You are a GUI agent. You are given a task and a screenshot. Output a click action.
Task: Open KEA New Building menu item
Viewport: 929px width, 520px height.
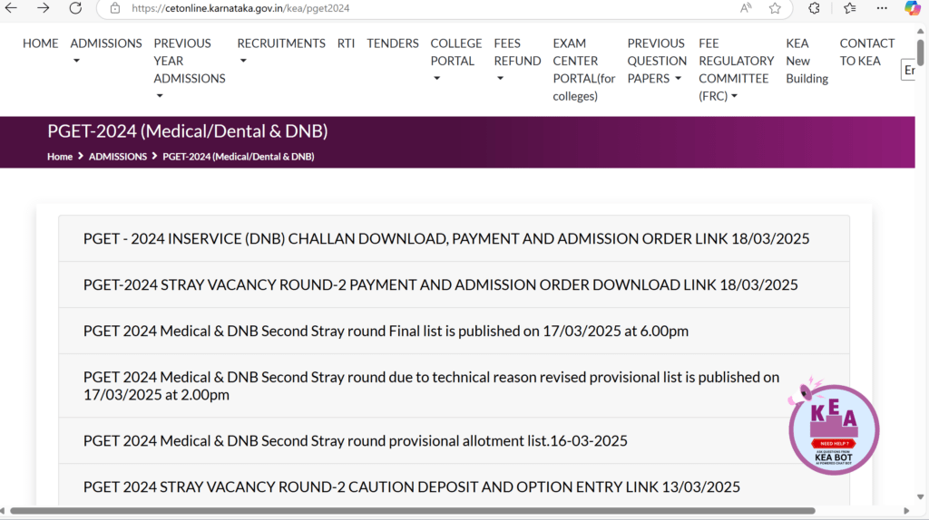[x=807, y=61]
